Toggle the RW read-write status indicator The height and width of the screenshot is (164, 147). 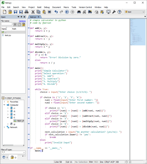click(91, 162)
